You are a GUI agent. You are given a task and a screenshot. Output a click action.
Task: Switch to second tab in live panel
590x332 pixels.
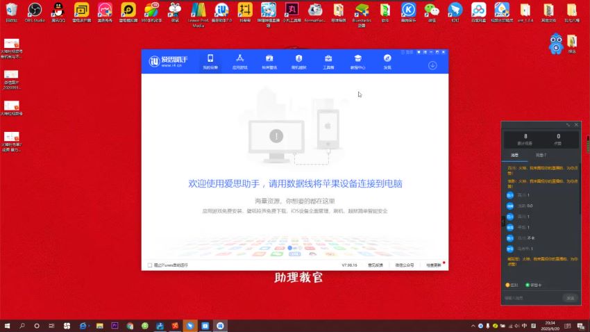(x=541, y=156)
